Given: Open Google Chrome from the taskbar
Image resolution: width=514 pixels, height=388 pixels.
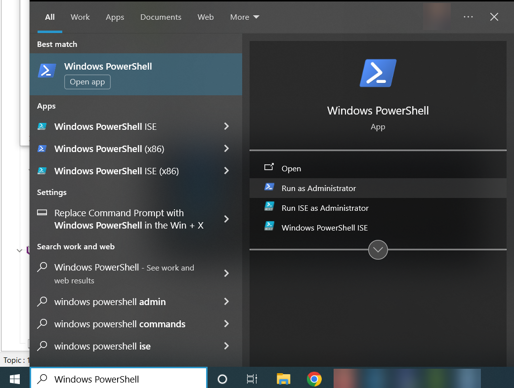Looking at the screenshot, I should coord(314,379).
